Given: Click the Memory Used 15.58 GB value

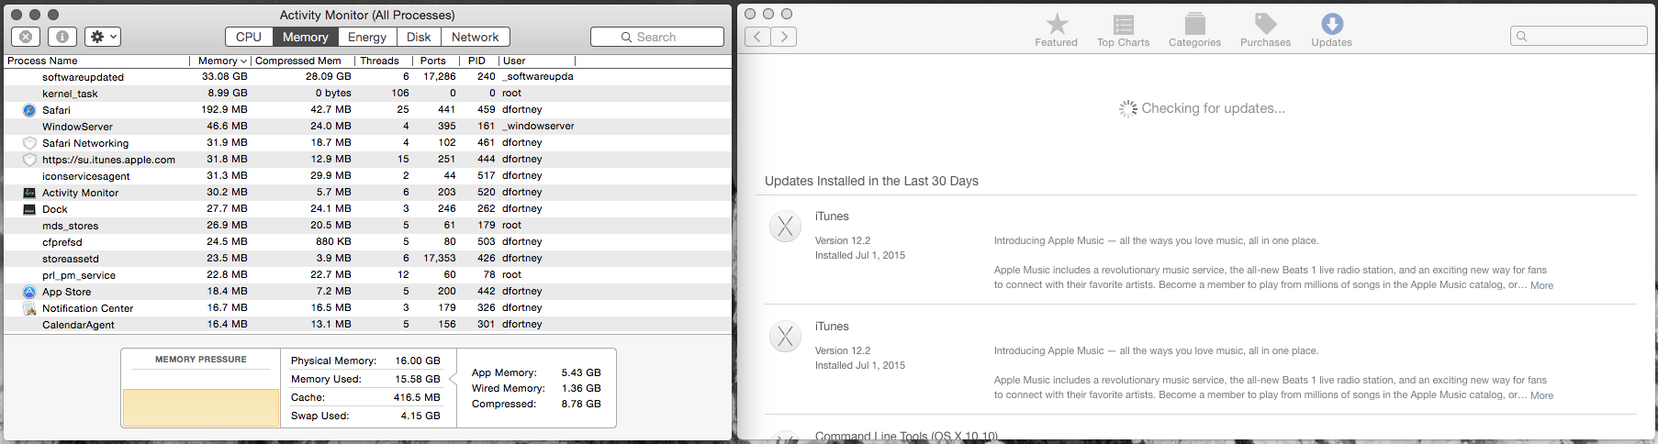Looking at the screenshot, I should [418, 379].
